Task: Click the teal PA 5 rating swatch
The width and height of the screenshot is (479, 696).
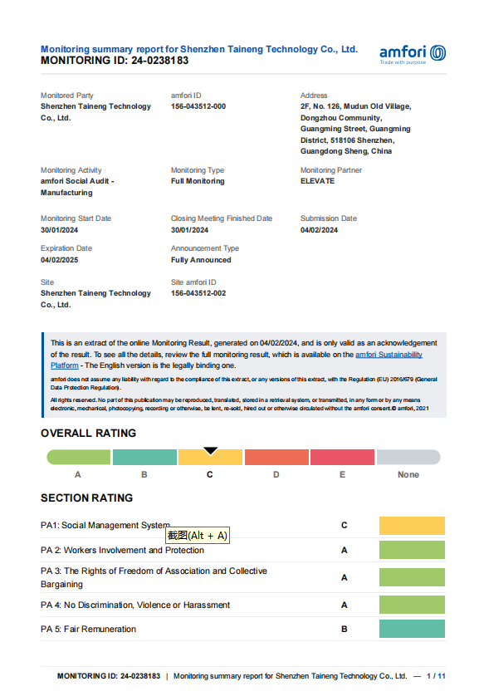Action: (x=412, y=629)
